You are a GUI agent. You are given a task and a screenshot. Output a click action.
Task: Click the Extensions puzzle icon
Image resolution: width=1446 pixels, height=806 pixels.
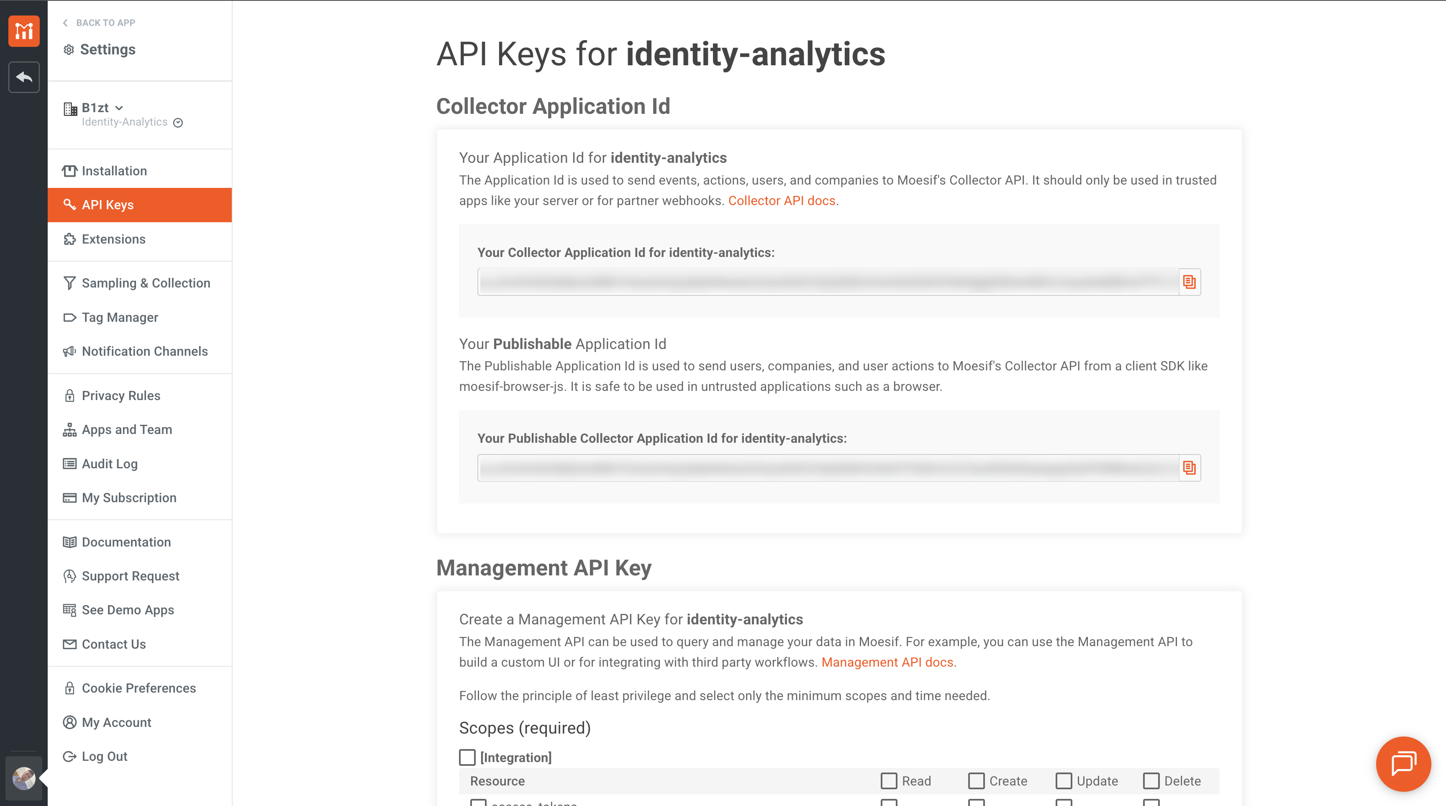click(69, 239)
